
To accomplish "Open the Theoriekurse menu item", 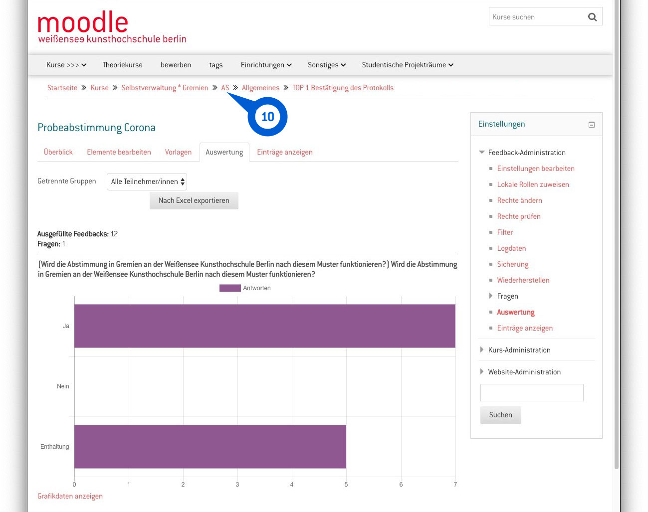I will pos(122,65).
